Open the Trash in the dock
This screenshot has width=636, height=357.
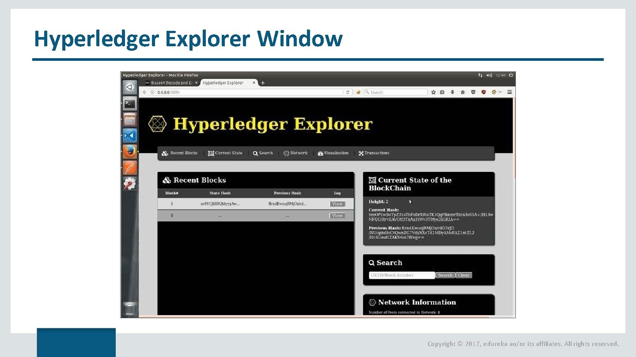(x=130, y=308)
